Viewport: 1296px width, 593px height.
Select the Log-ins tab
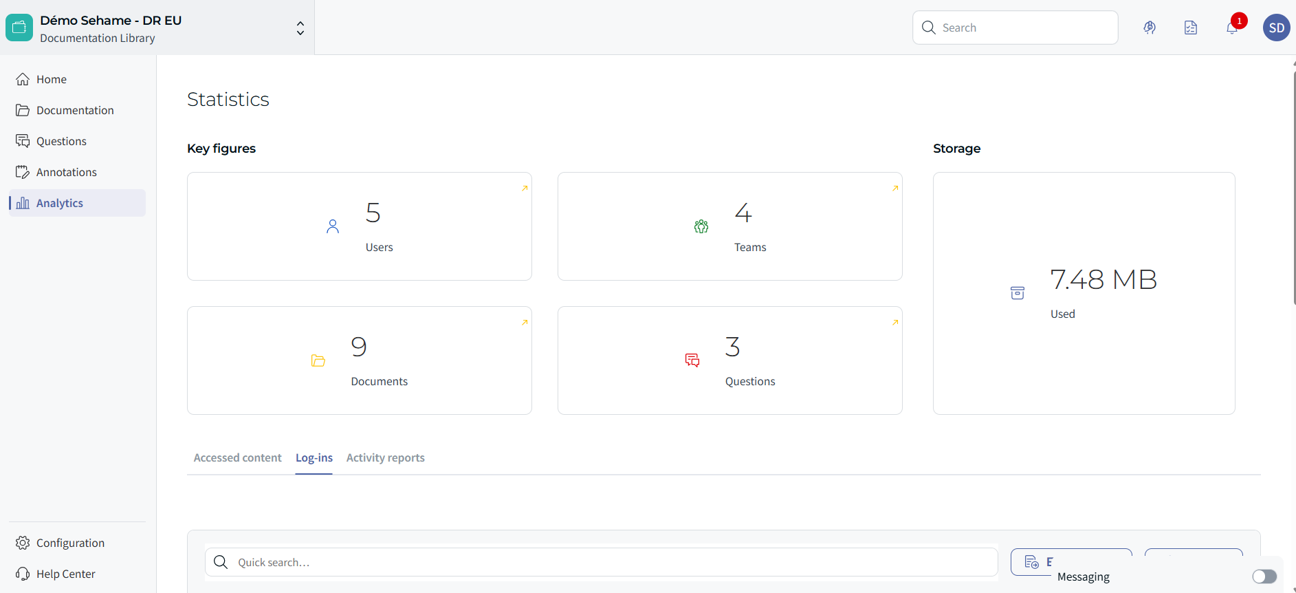[x=314, y=458]
